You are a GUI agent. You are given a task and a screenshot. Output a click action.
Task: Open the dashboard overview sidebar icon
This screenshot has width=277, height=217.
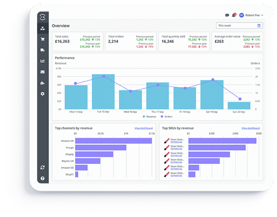click(42, 28)
